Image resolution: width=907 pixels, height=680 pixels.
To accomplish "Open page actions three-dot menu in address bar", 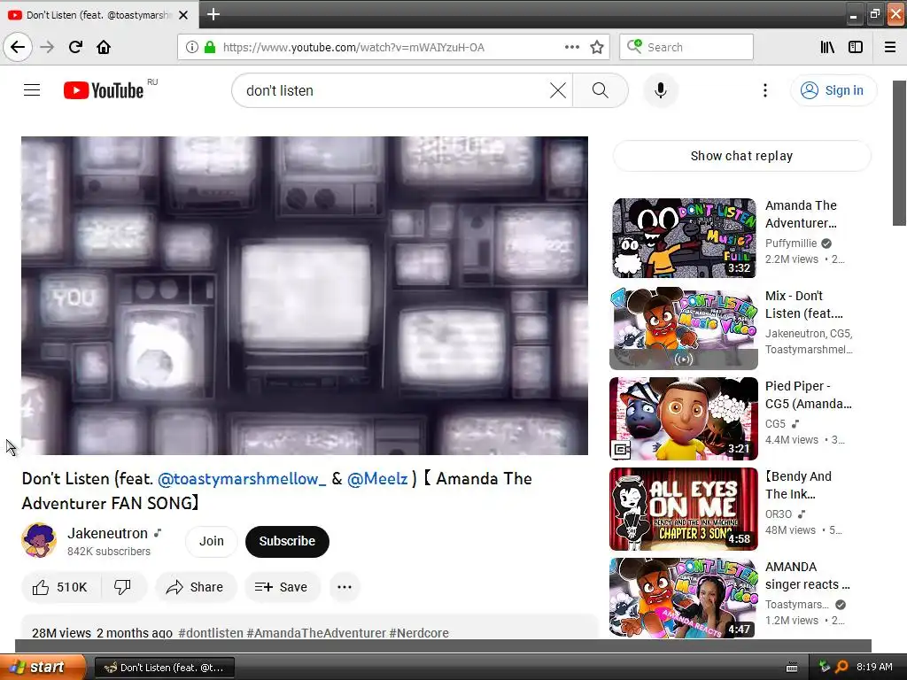I will [x=571, y=47].
